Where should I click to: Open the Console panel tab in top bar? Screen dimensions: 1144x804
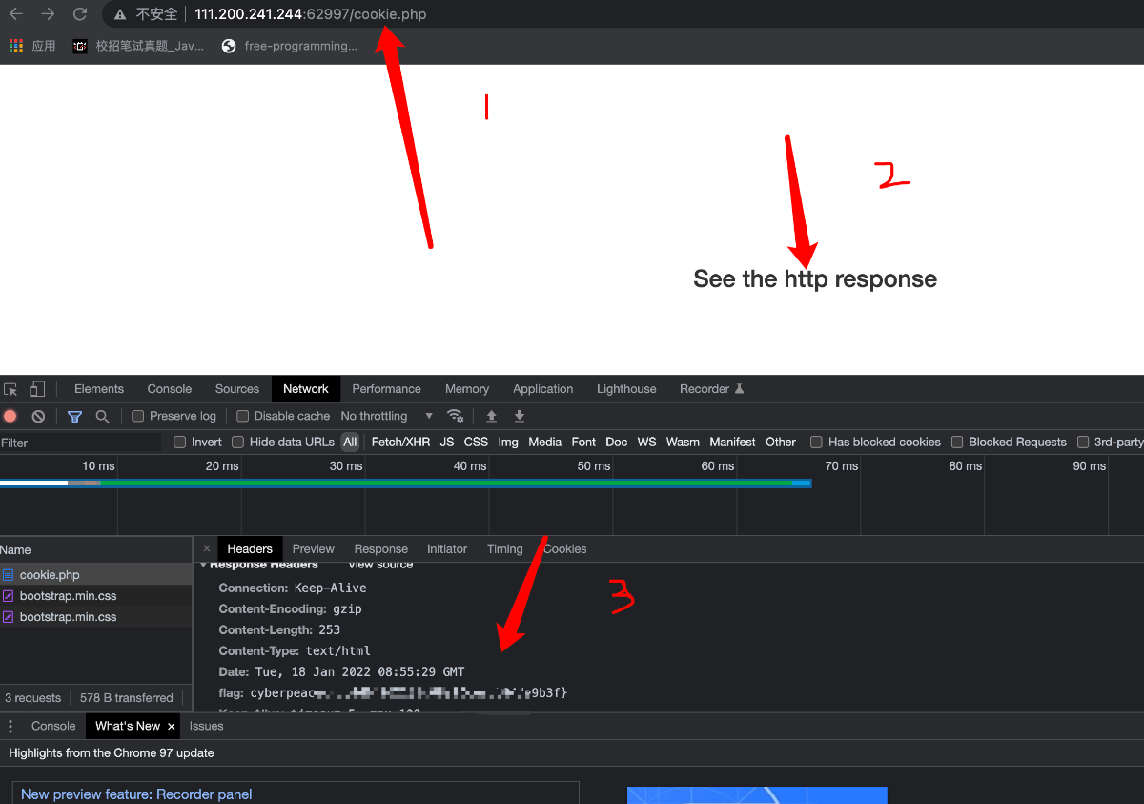(170, 389)
